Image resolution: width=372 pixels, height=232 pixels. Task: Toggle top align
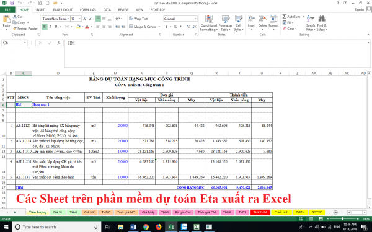(x=98, y=19)
